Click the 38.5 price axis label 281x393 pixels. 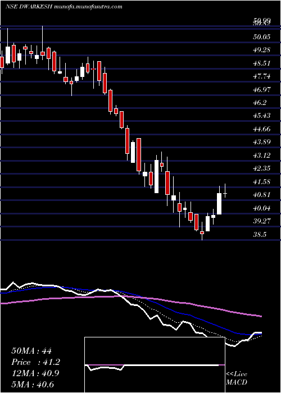260,234
